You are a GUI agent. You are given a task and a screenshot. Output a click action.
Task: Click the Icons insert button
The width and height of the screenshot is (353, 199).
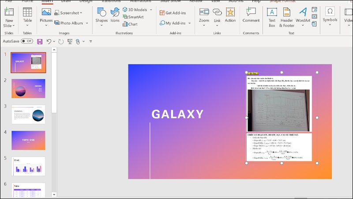pyautogui.click(x=115, y=15)
